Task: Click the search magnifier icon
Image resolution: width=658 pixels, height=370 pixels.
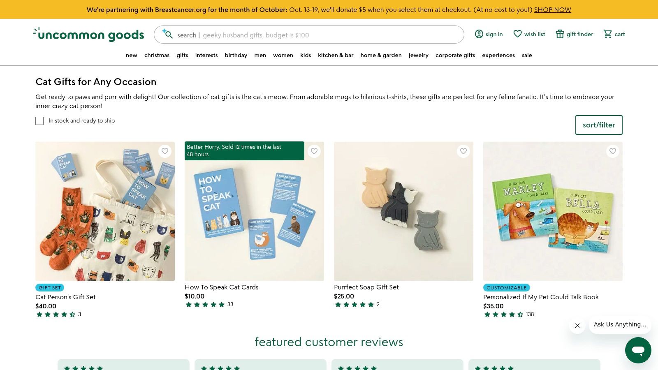Action: pyautogui.click(x=168, y=35)
